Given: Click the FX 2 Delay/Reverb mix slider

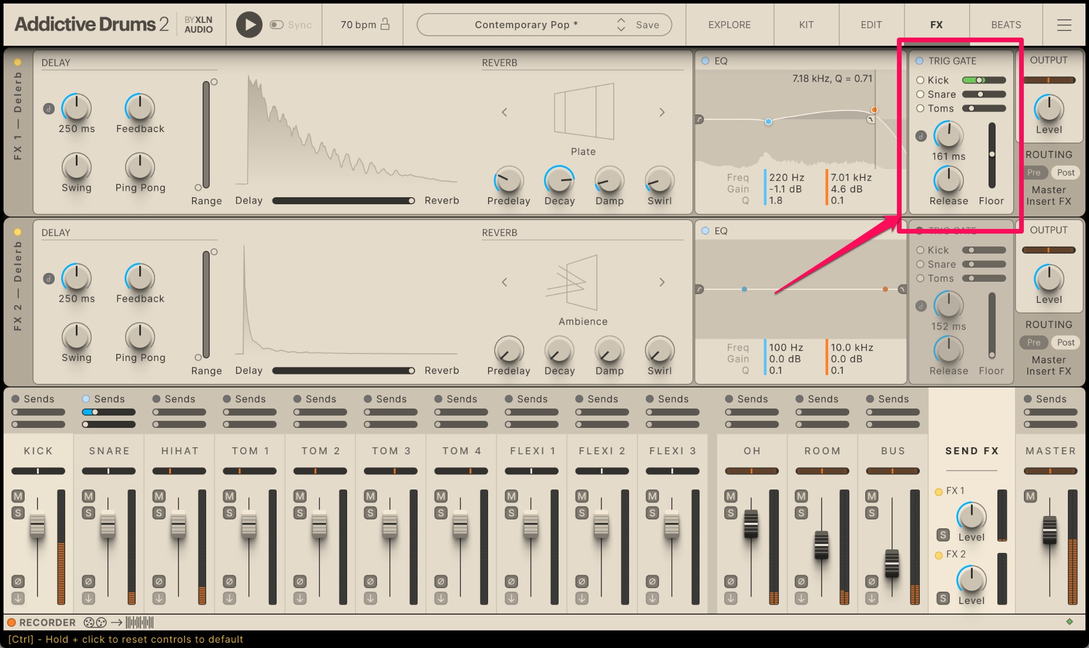Looking at the screenshot, I should click(x=344, y=371).
